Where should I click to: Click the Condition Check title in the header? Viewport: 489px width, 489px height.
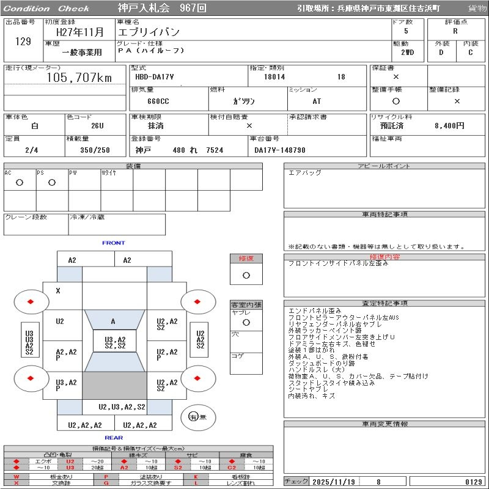[x=46, y=9]
